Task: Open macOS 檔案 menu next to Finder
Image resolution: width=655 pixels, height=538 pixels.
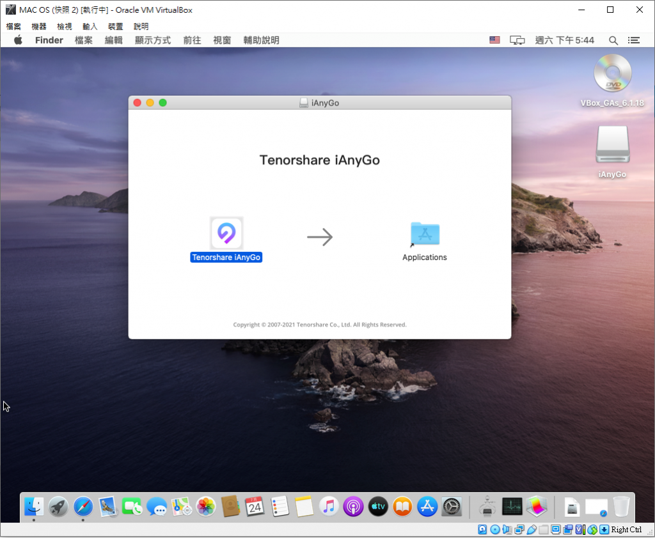Action: pyautogui.click(x=84, y=40)
